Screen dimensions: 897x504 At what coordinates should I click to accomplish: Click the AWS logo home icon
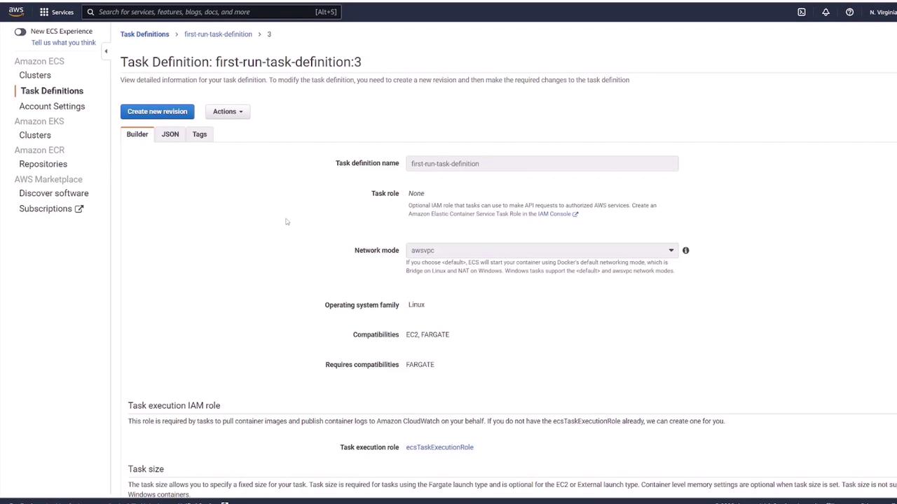15,11
